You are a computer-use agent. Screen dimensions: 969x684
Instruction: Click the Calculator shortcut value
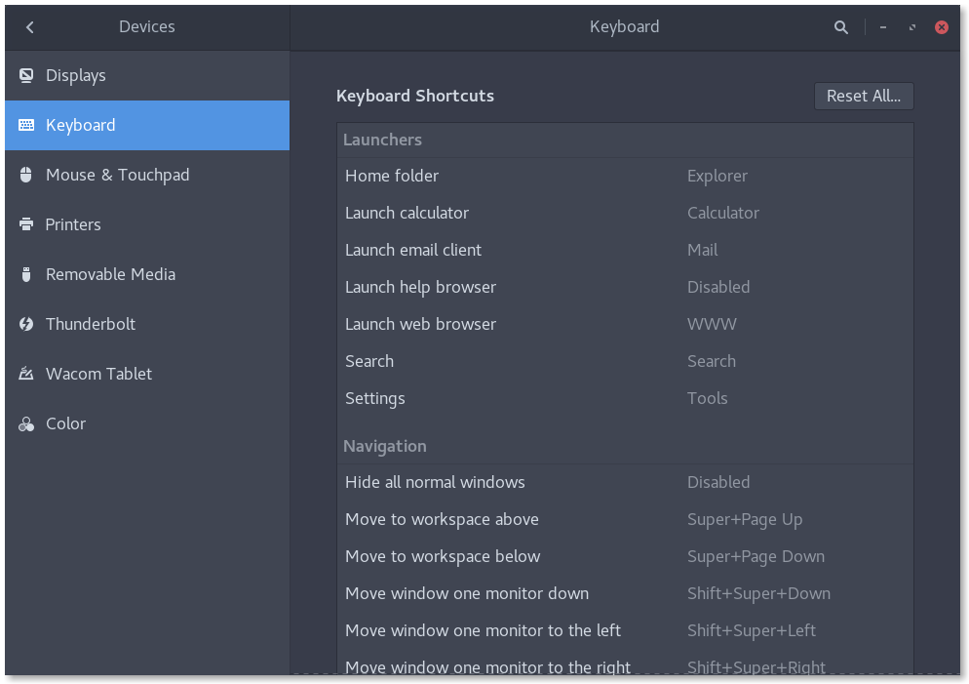pos(723,213)
